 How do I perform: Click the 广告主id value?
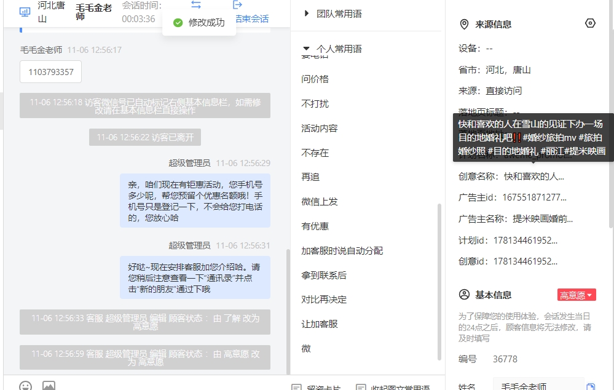click(535, 197)
